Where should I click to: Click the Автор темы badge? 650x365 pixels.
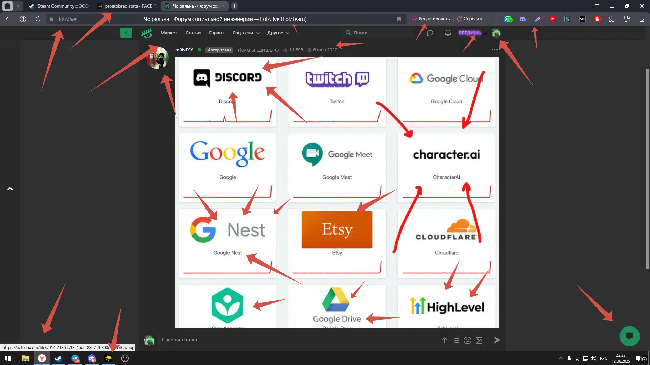pos(219,50)
